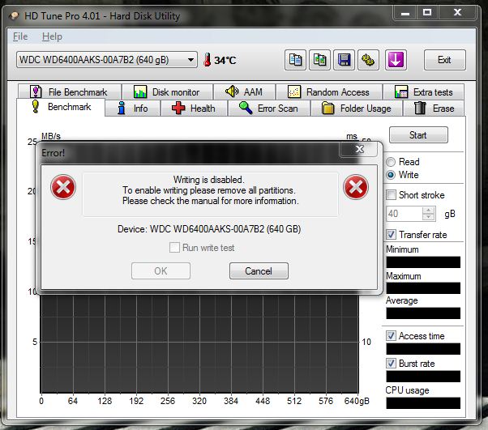Enable the Short stroke checkbox
This screenshot has width=488, height=430.
click(x=391, y=195)
